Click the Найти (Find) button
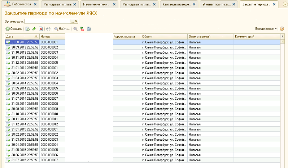The width and height of the screenshot is (288, 168). point(62,29)
